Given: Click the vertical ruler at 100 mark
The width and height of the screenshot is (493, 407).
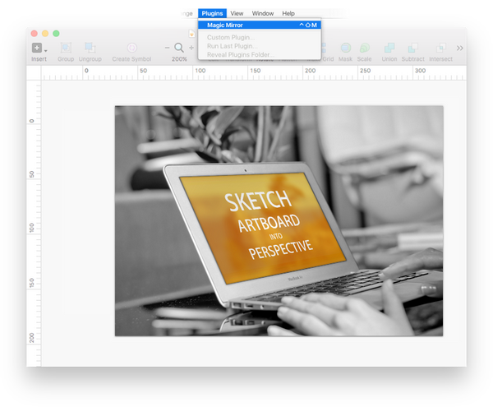Looking at the screenshot, I should click(x=31, y=228).
